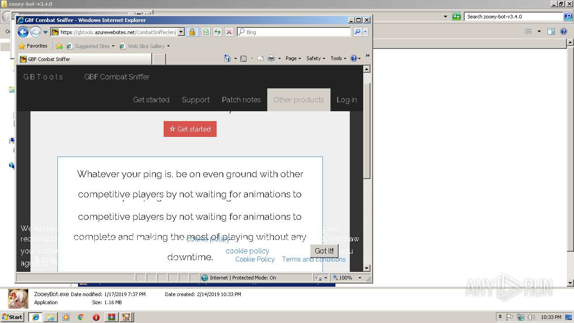This screenshot has height=323, width=574.
Task: Refresh the page with the green arrows
Action: pos(217,32)
